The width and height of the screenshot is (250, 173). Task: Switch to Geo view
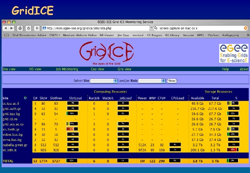(97, 69)
